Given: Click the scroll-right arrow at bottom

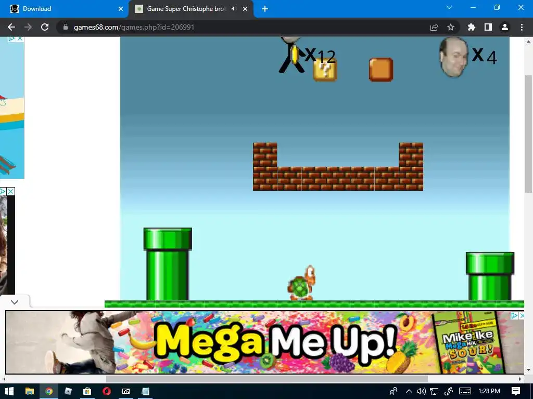Looking at the screenshot, I should coord(520,379).
